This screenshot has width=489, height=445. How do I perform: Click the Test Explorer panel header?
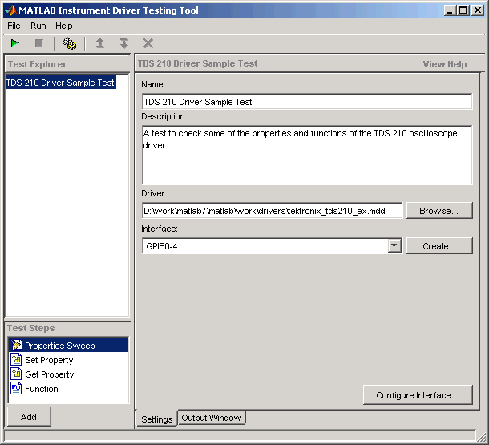pos(67,64)
